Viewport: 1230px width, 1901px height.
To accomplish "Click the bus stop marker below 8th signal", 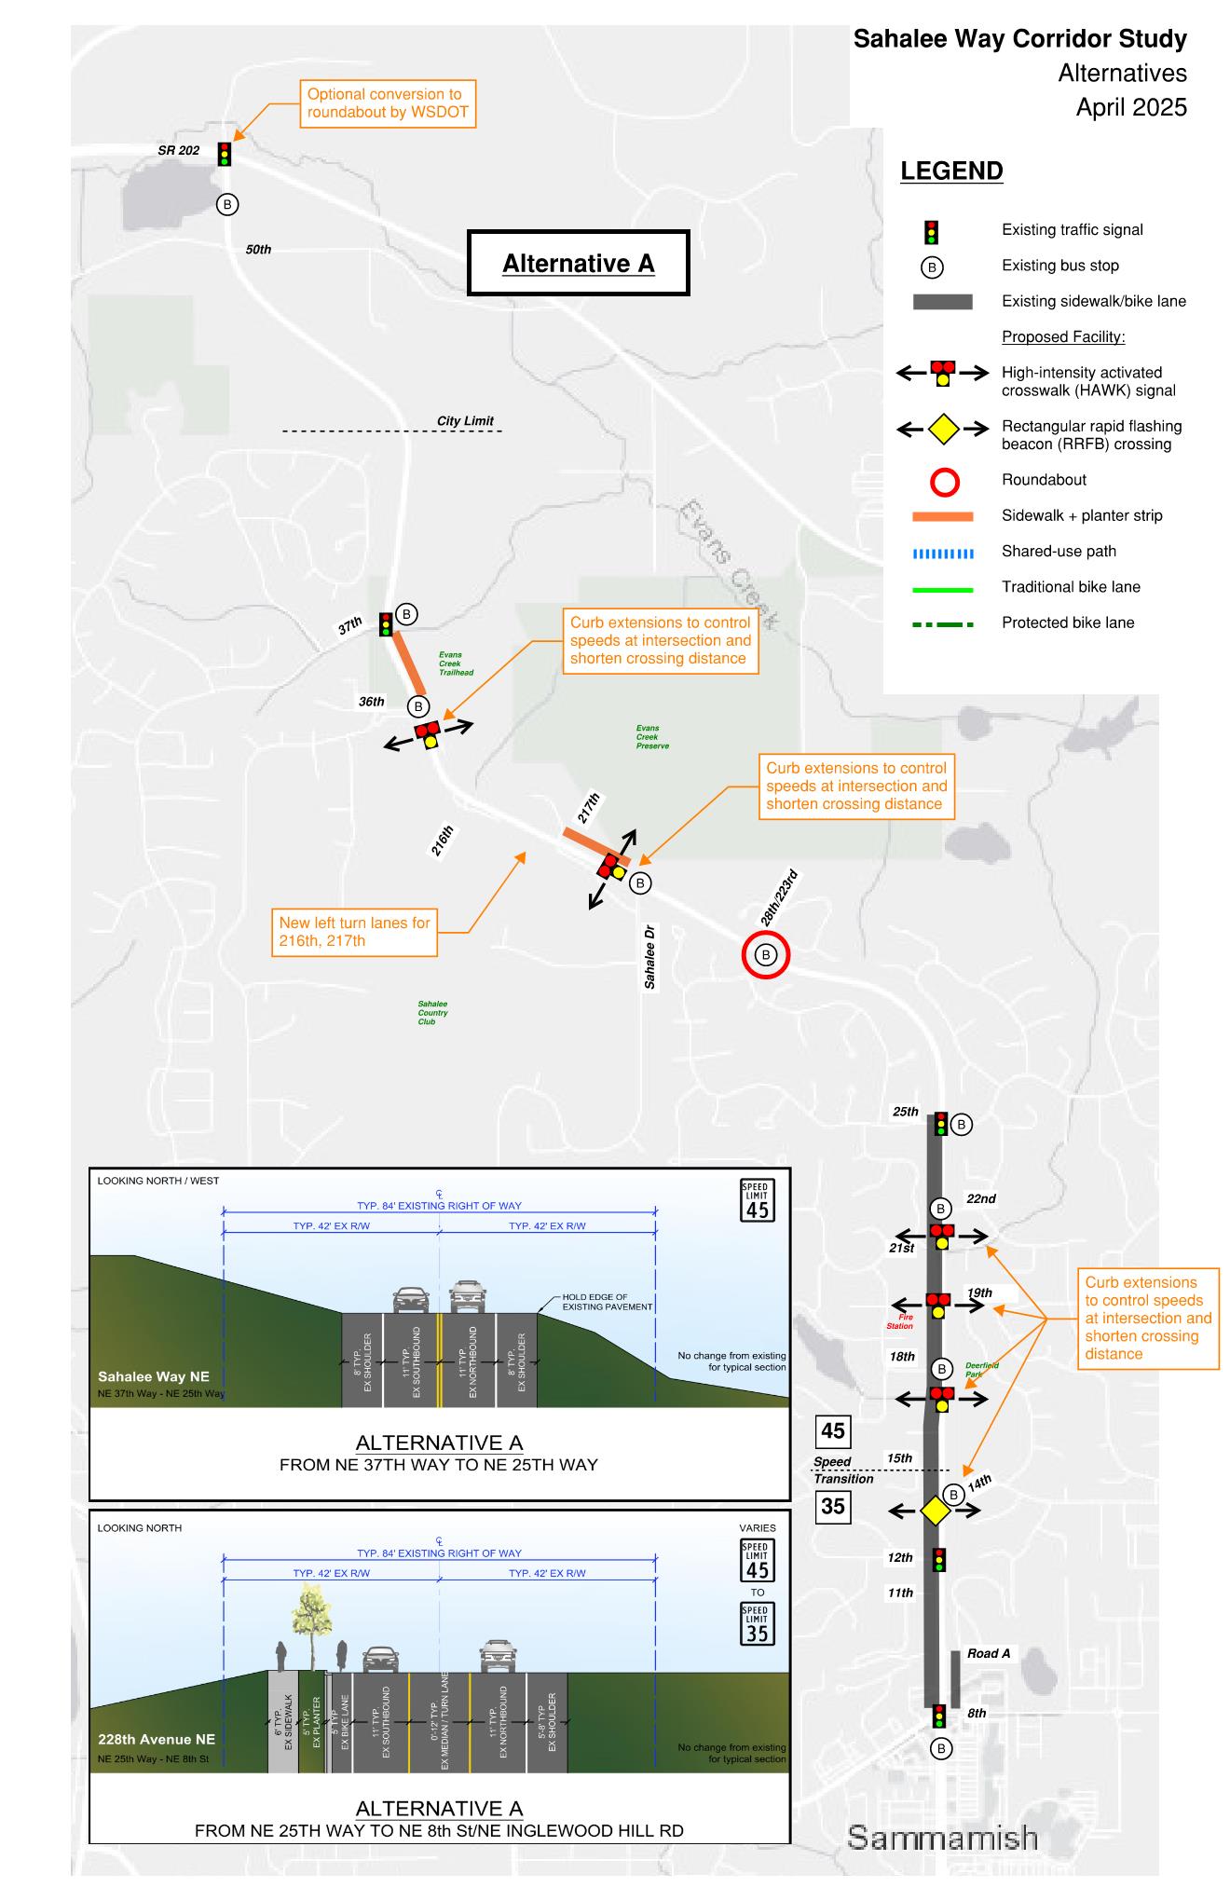I will point(941,1749).
